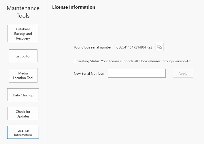Launch the Media Location Tool
Image resolution: width=204 pixels, height=144 pixels.
23,75
